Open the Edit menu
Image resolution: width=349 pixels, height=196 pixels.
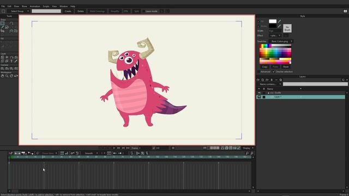pos(9,6)
